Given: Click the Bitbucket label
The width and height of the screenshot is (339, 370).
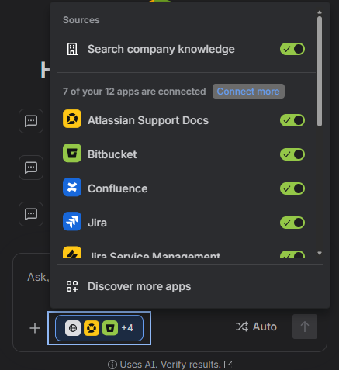Looking at the screenshot, I should pyautogui.click(x=112, y=154).
